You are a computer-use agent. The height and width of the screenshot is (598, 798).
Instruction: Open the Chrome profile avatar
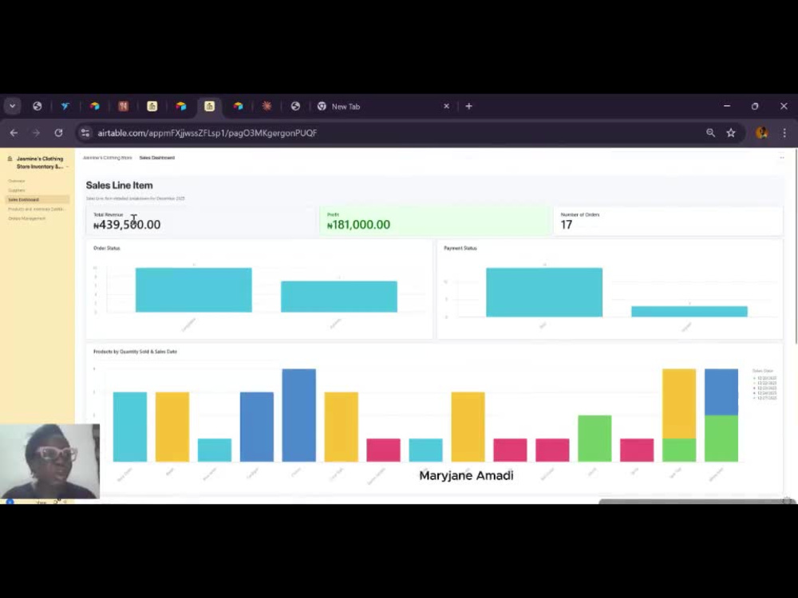762,132
